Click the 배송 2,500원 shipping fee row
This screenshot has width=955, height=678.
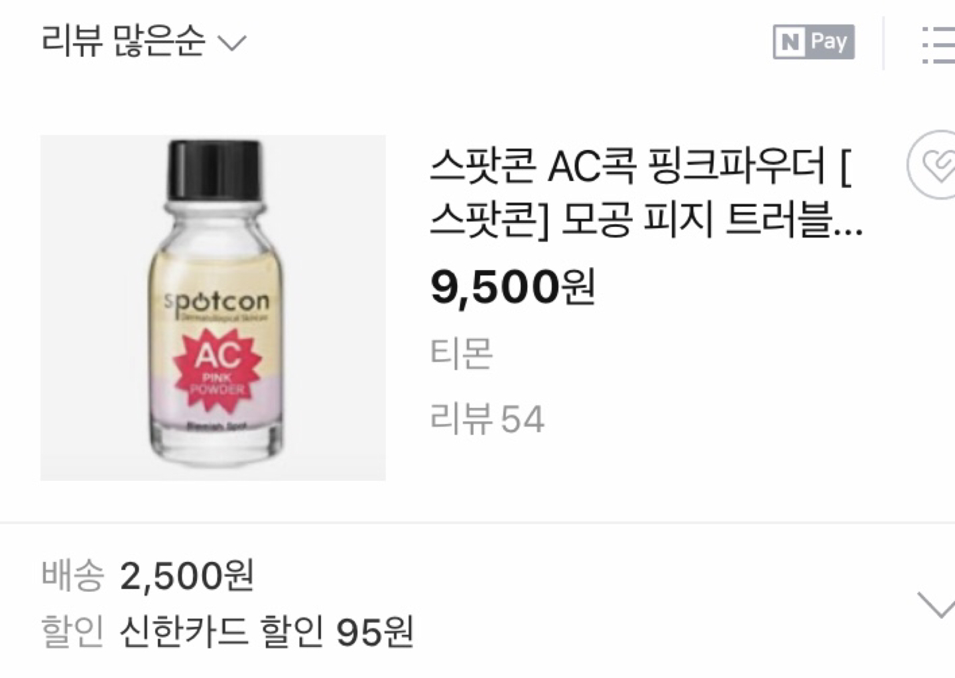coord(147,575)
